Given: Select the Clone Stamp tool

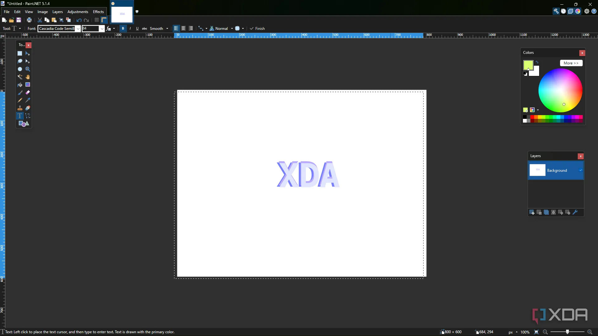Looking at the screenshot, I should point(20,108).
